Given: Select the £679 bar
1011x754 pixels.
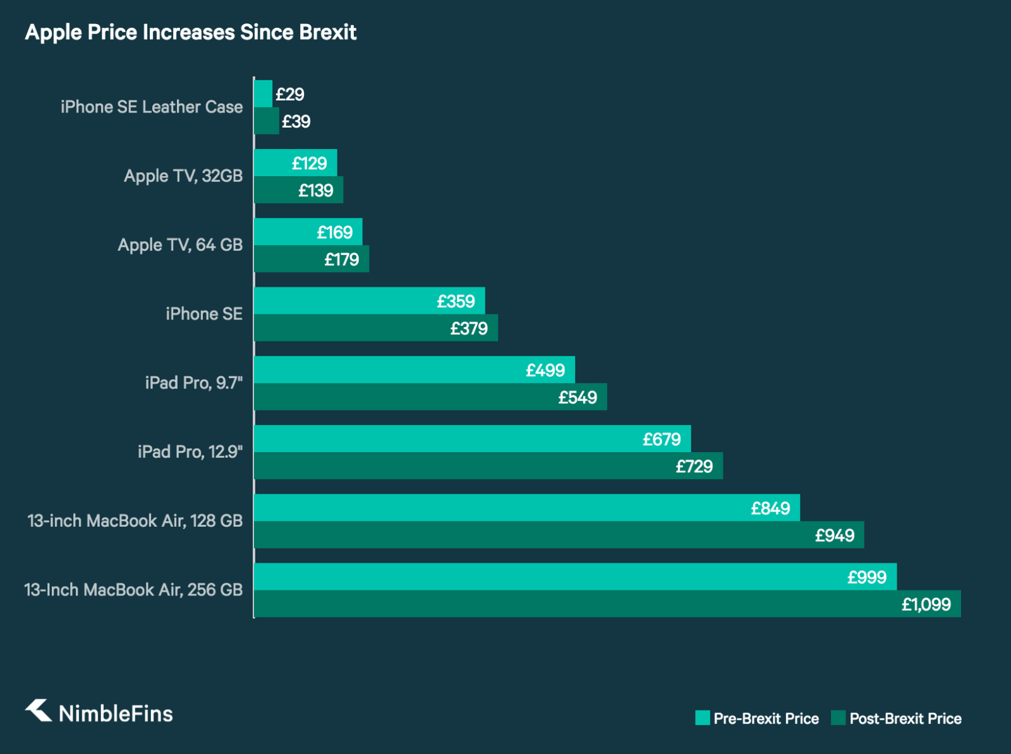Looking at the screenshot, I should [x=473, y=438].
